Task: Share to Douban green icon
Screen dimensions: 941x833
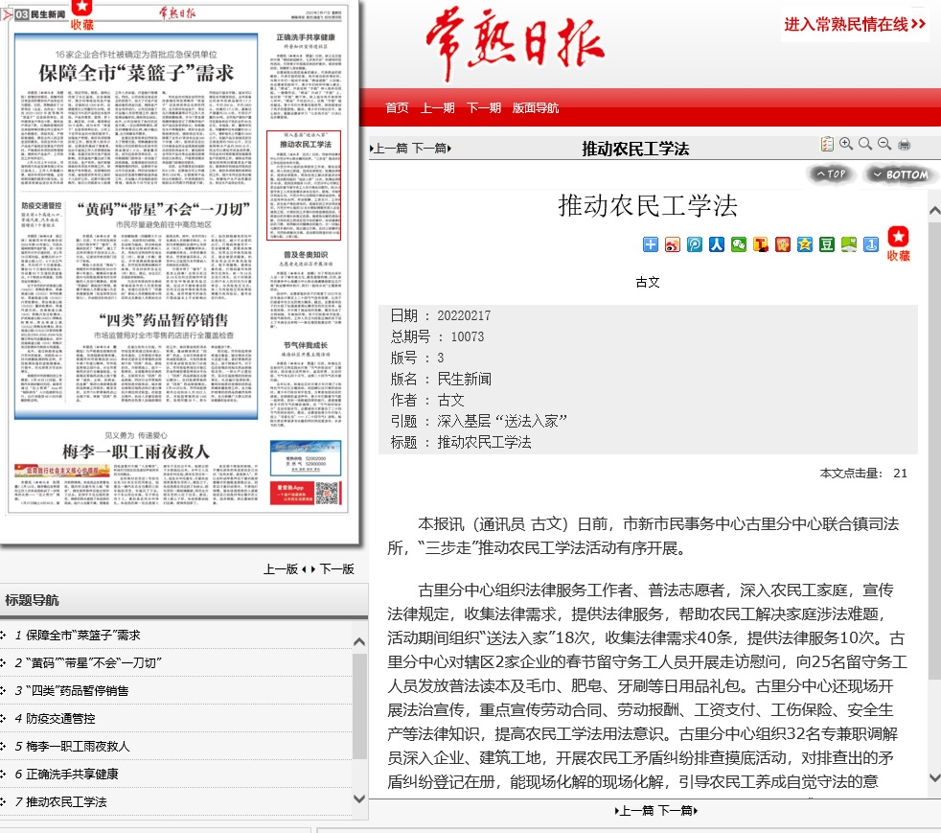Action: click(x=827, y=244)
